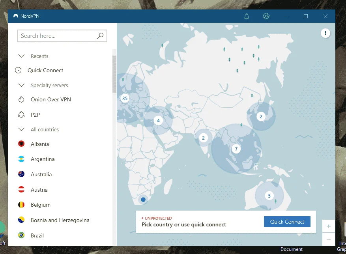The width and height of the screenshot is (346, 254).
Task: Connect to Bosnia and Herzegovina
Action: tap(60, 220)
